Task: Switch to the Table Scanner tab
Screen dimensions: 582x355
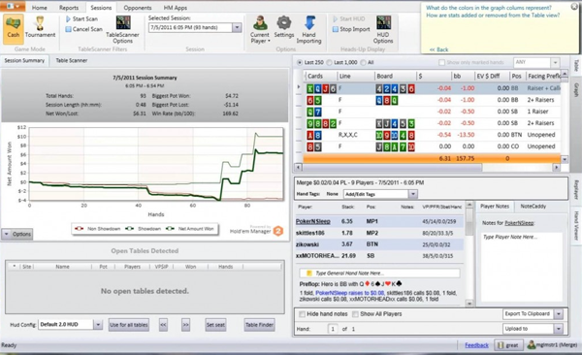Action: 71,60
